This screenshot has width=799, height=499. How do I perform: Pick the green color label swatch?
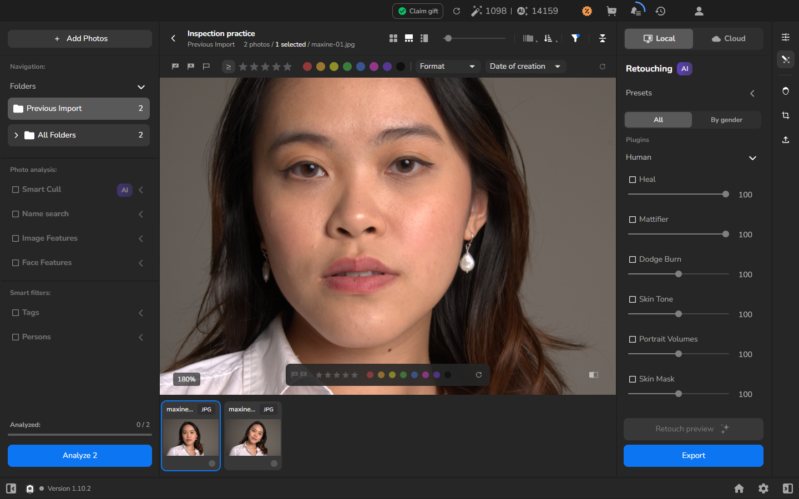tap(347, 67)
